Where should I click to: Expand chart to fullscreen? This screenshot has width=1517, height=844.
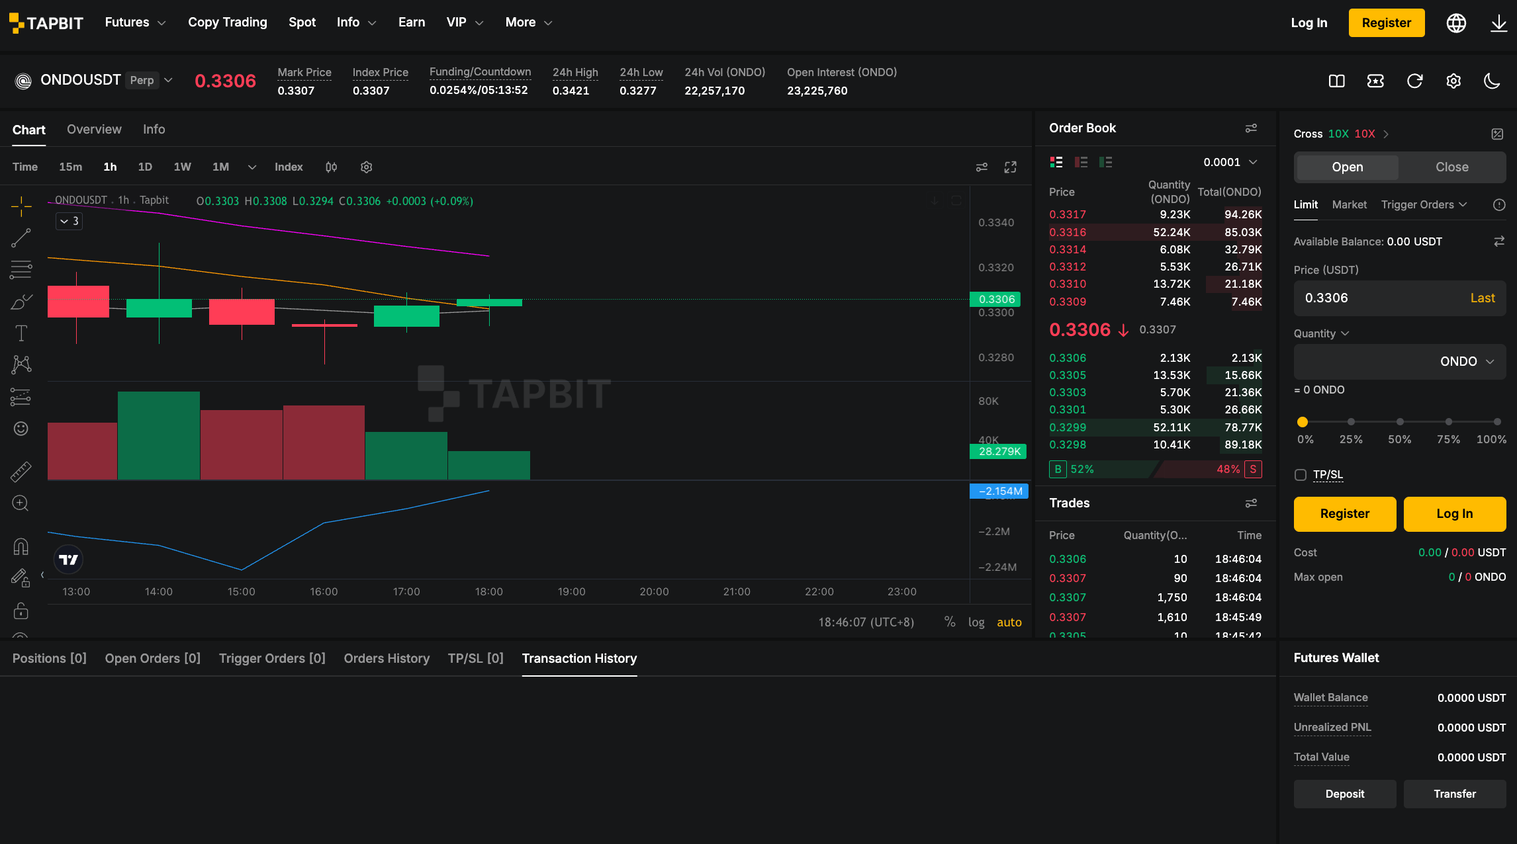tap(1010, 167)
